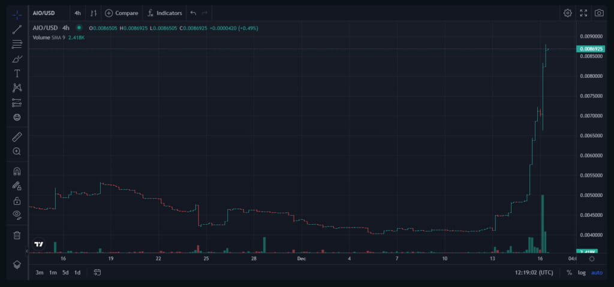The width and height of the screenshot is (614, 287).
Task: Click the 25 date label on time axis
Action: [x=206, y=259]
